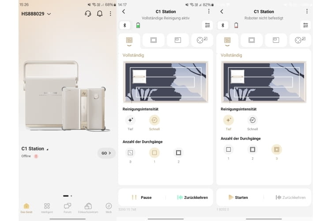The width and height of the screenshot is (331, 221).
Task: Open notifications bell on home screen
Action: click(x=100, y=14)
